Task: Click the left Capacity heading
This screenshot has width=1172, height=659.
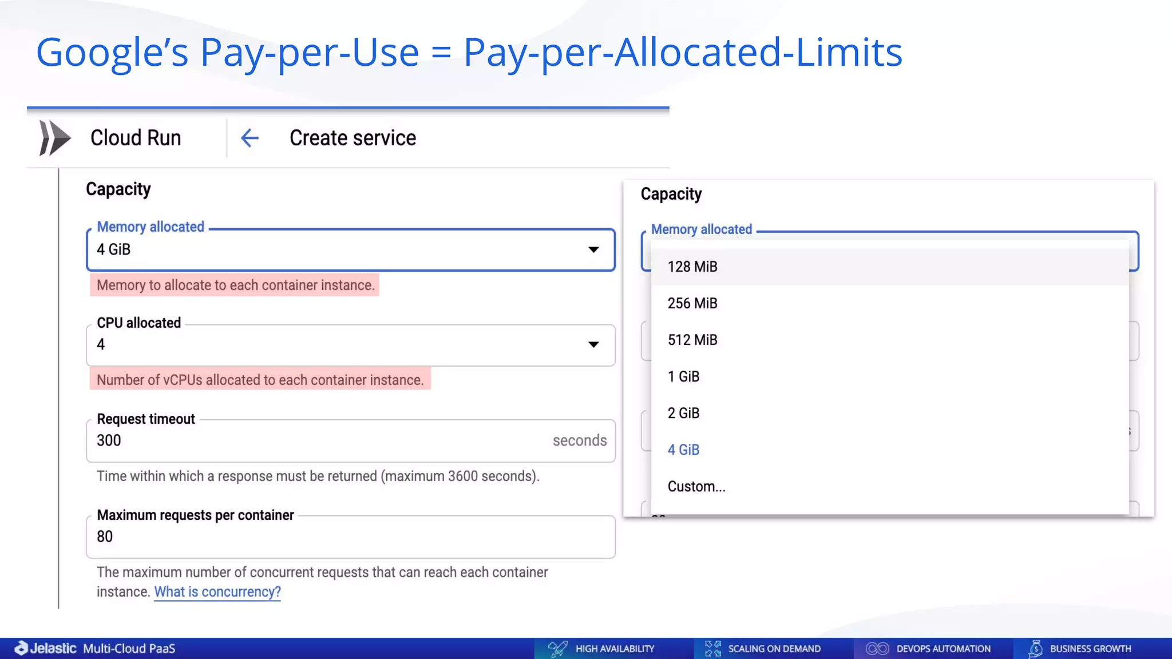Action: 118,189
